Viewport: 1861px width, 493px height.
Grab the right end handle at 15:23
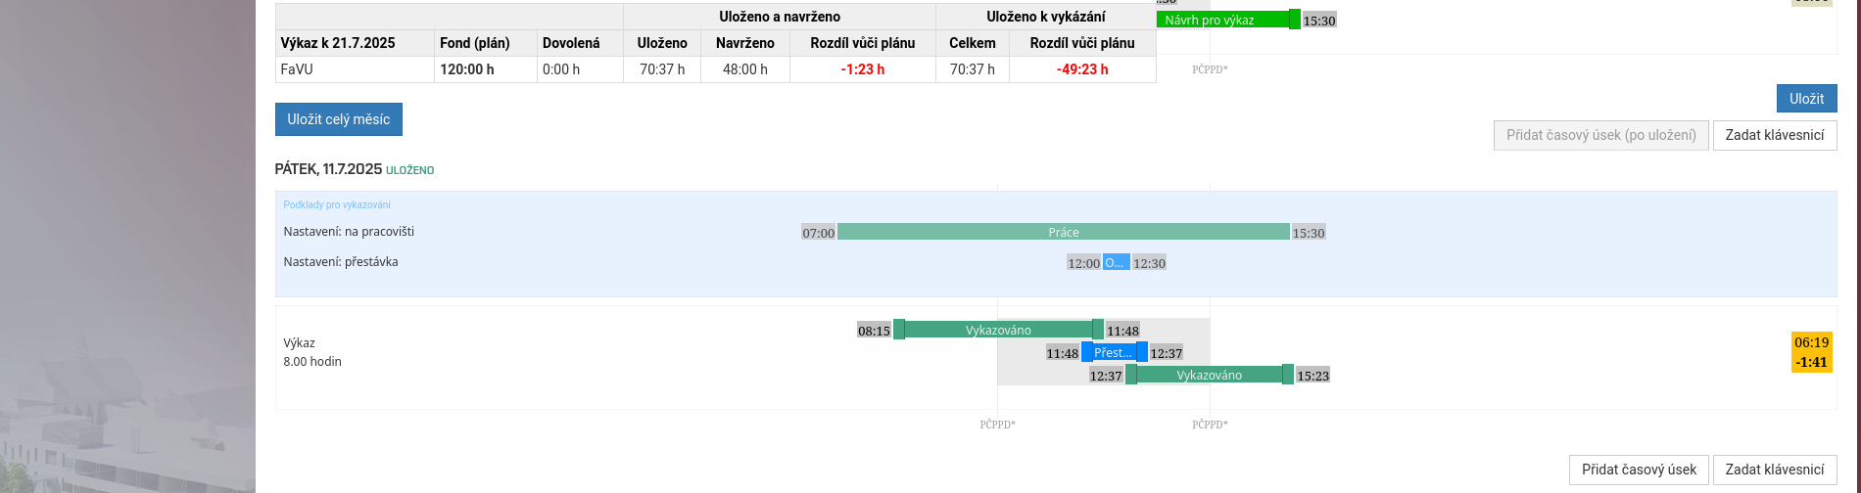pos(1288,375)
